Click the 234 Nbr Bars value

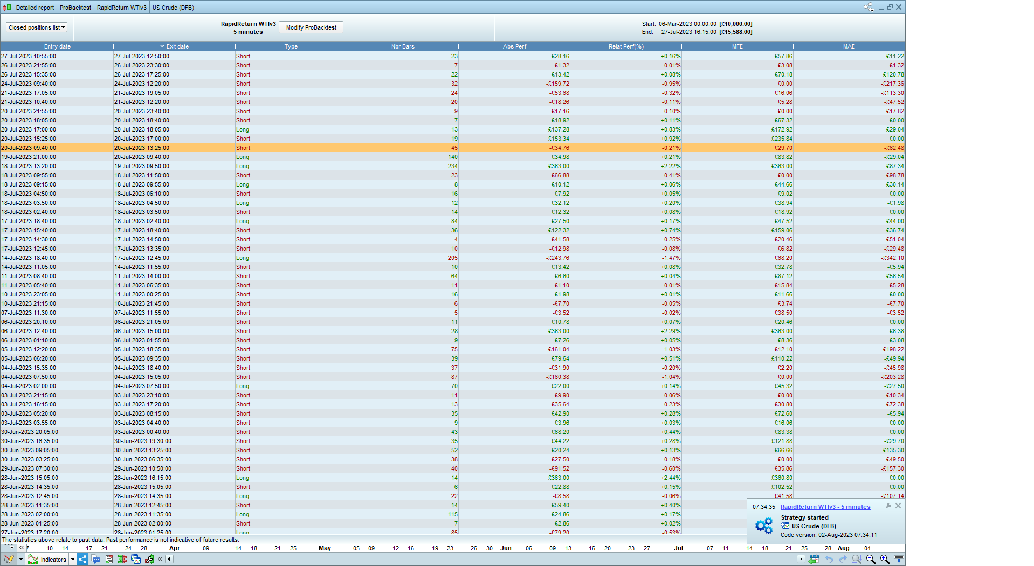[452, 166]
